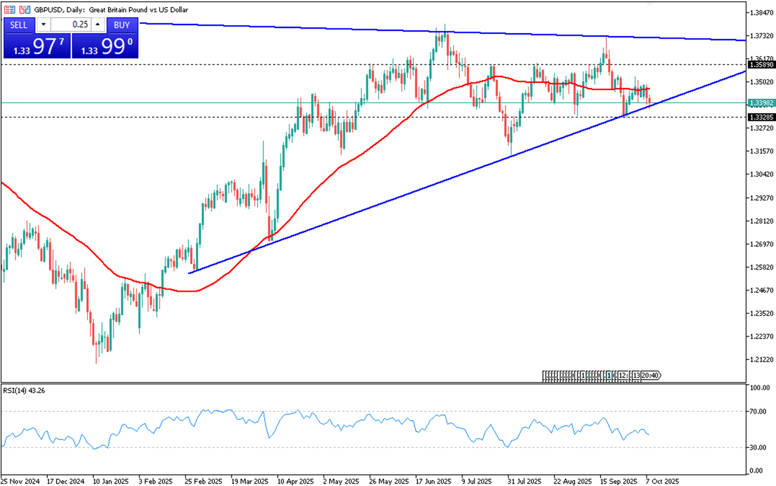The width and height of the screenshot is (776, 486).
Task: Click the 20:40 calendar event marker
Action: [x=651, y=375]
